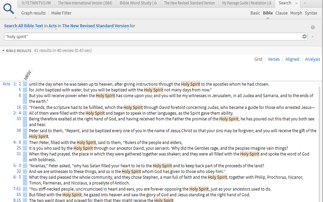Viewport: 323px width, 202px height.
Task: Open the 6:5 verse reference
Action: (17, 177)
